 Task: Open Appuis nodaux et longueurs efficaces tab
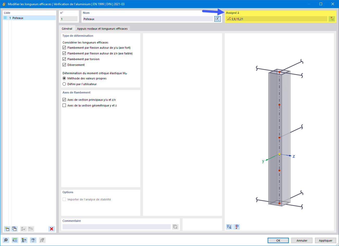102,29
